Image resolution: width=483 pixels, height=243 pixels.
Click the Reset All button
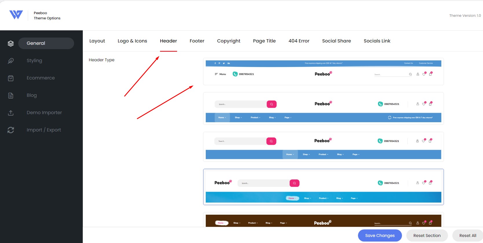click(x=467, y=235)
